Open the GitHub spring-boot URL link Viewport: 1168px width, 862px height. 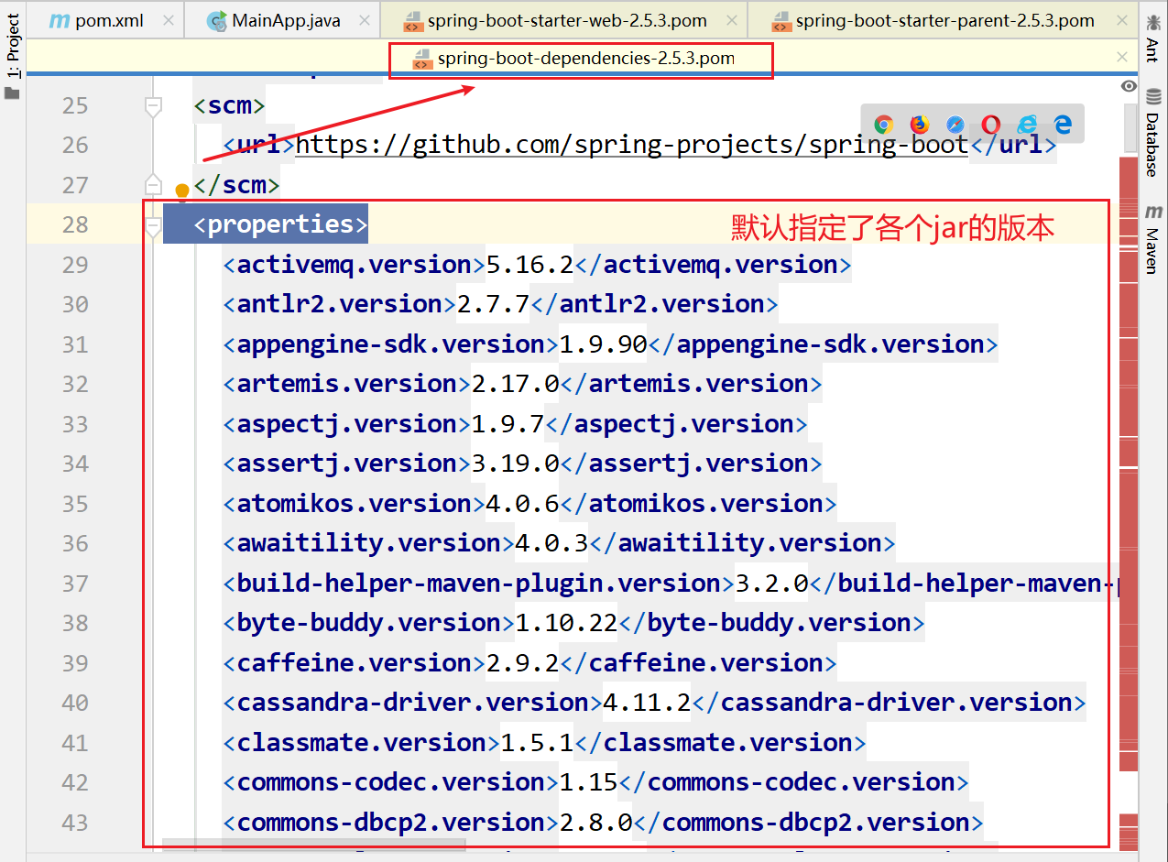631,146
